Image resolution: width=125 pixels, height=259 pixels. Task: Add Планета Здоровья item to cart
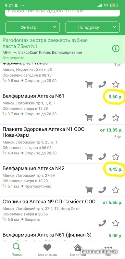[89, 157]
